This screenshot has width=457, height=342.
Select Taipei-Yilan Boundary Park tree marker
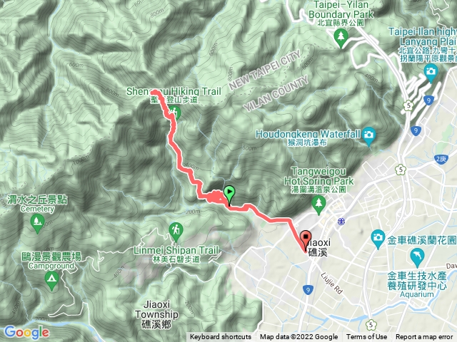[341, 38]
